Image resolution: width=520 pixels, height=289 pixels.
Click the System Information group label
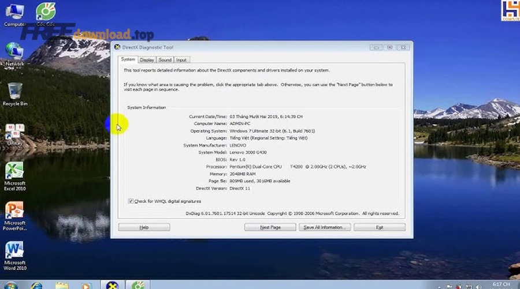pos(146,108)
